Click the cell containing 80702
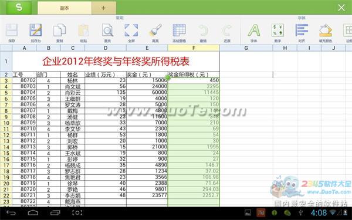This screenshot has height=220, width=352. pos(24,80)
